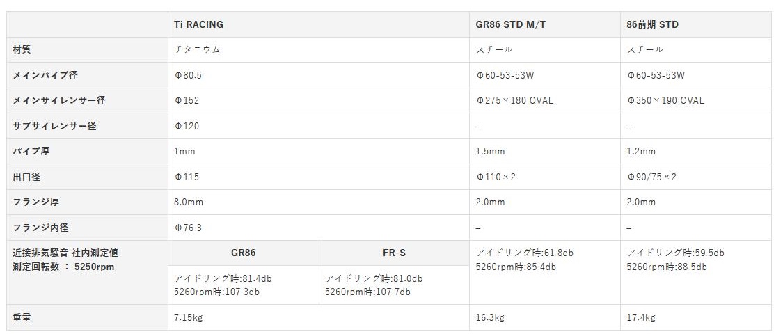
Task: Select the メインパイプ径 row label
Action: pos(45,75)
